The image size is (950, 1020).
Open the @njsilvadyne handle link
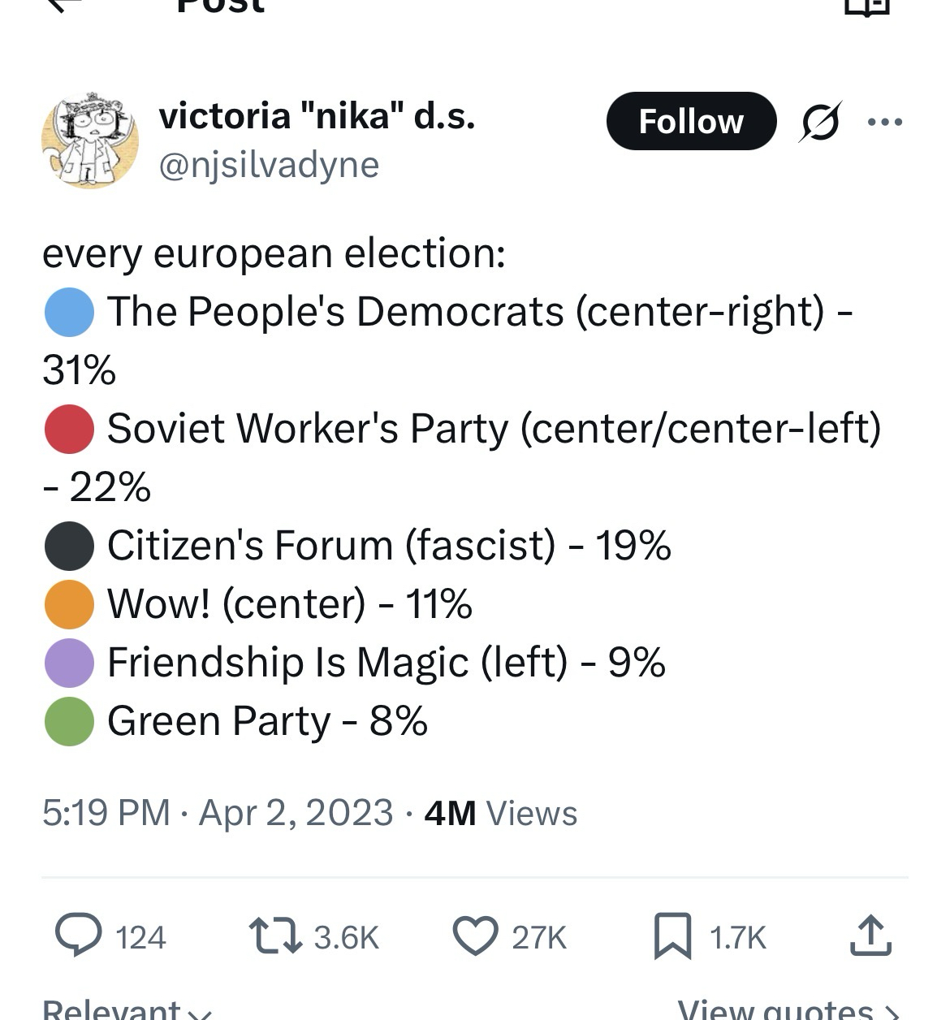(269, 165)
